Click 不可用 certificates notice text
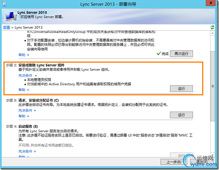 click(46, 145)
